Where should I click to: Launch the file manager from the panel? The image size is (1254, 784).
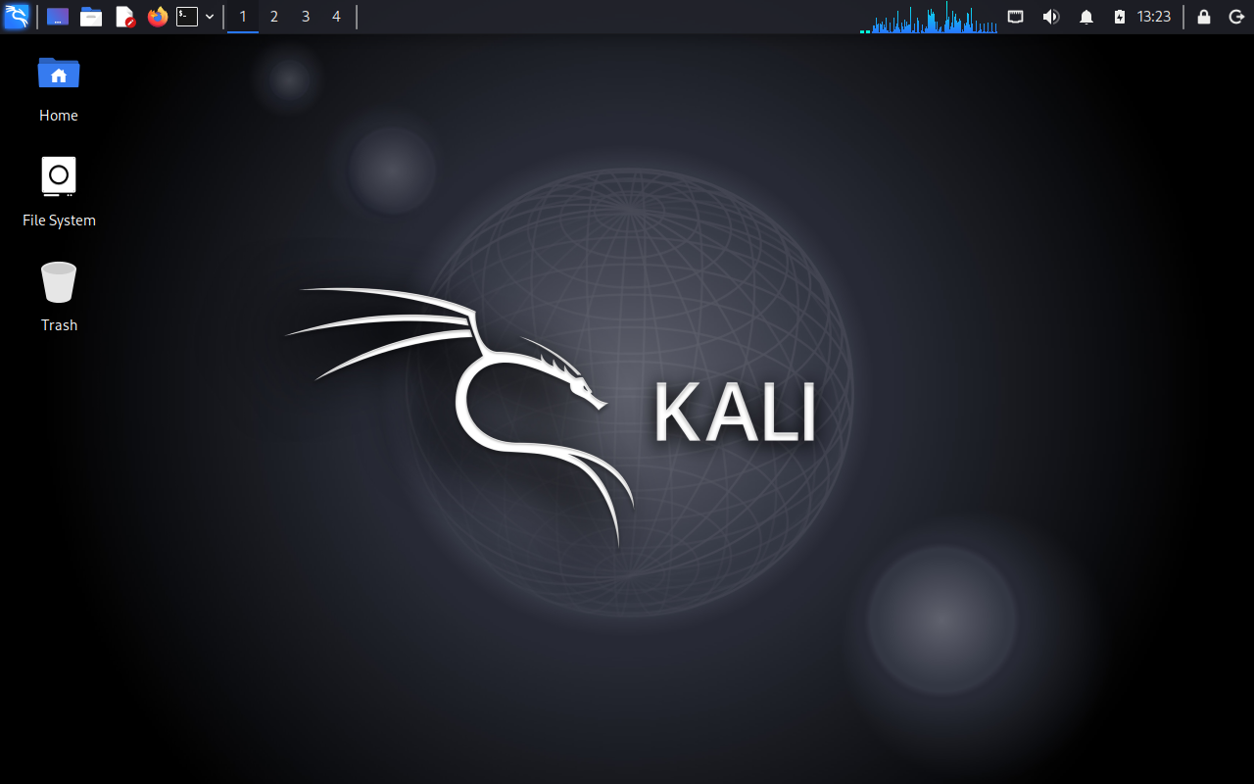pos(91,17)
